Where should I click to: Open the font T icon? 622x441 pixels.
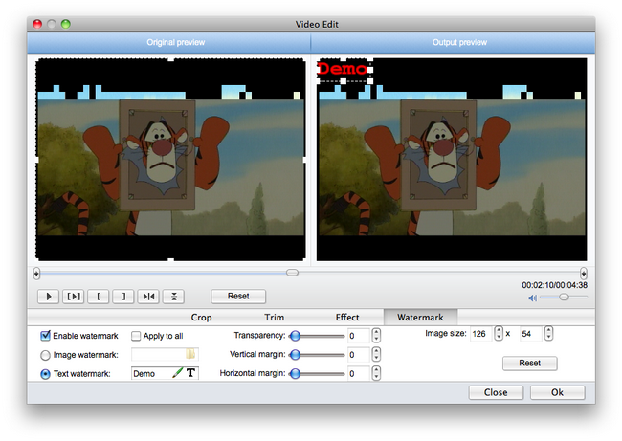(x=190, y=373)
